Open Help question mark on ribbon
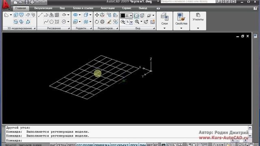The width and height of the screenshot is (260, 146). [x=255, y=8]
